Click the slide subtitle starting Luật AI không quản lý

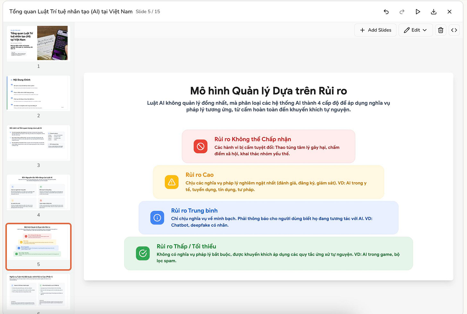tap(268, 106)
